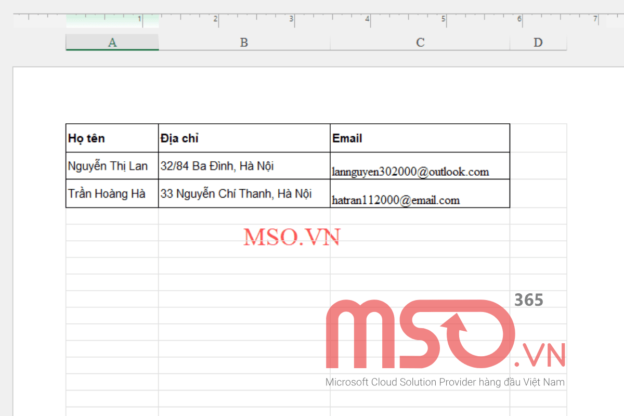
Task: Select column D header
Action: click(x=538, y=42)
